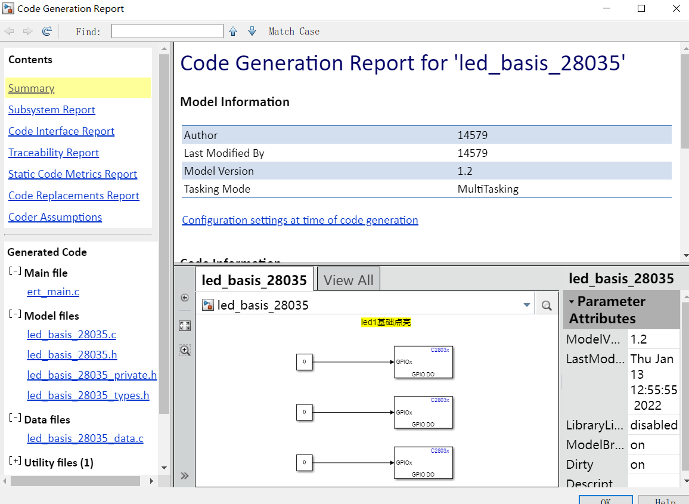Viewport: 689px width, 504px height.
Task: Select the led_basis_28035 model tab
Action: (x=255, y=280)
